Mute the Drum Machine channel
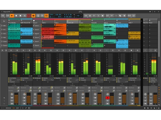The image size is (161, 120). pos(12,104)
